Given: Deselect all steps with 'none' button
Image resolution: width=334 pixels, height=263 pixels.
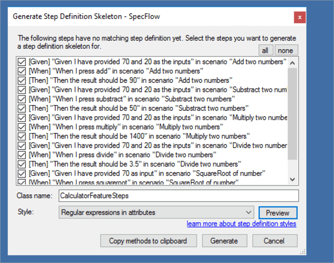Looking at the screenshot, I should tap(286, 51).
